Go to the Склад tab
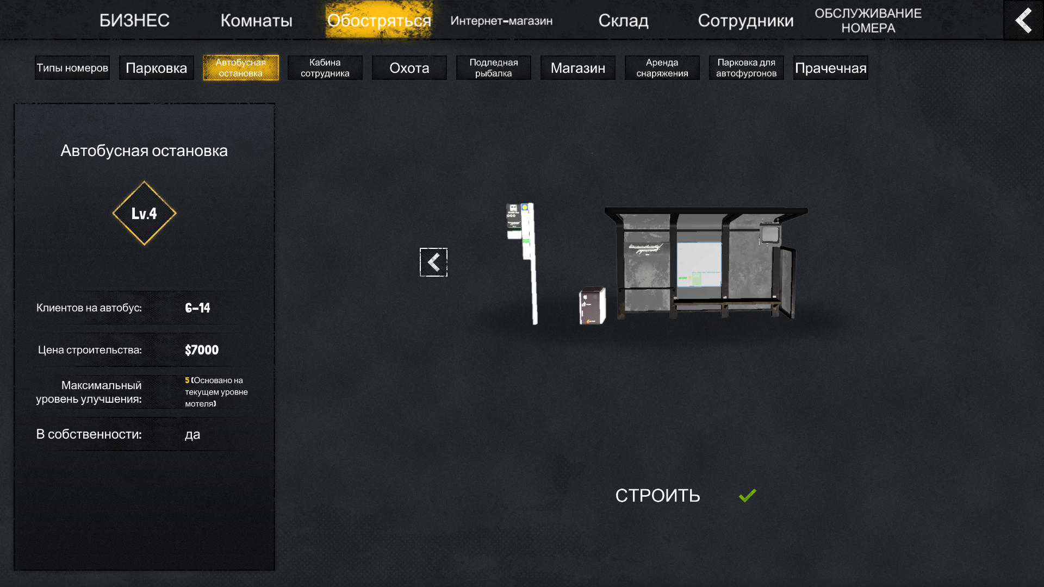 [623, 21]
